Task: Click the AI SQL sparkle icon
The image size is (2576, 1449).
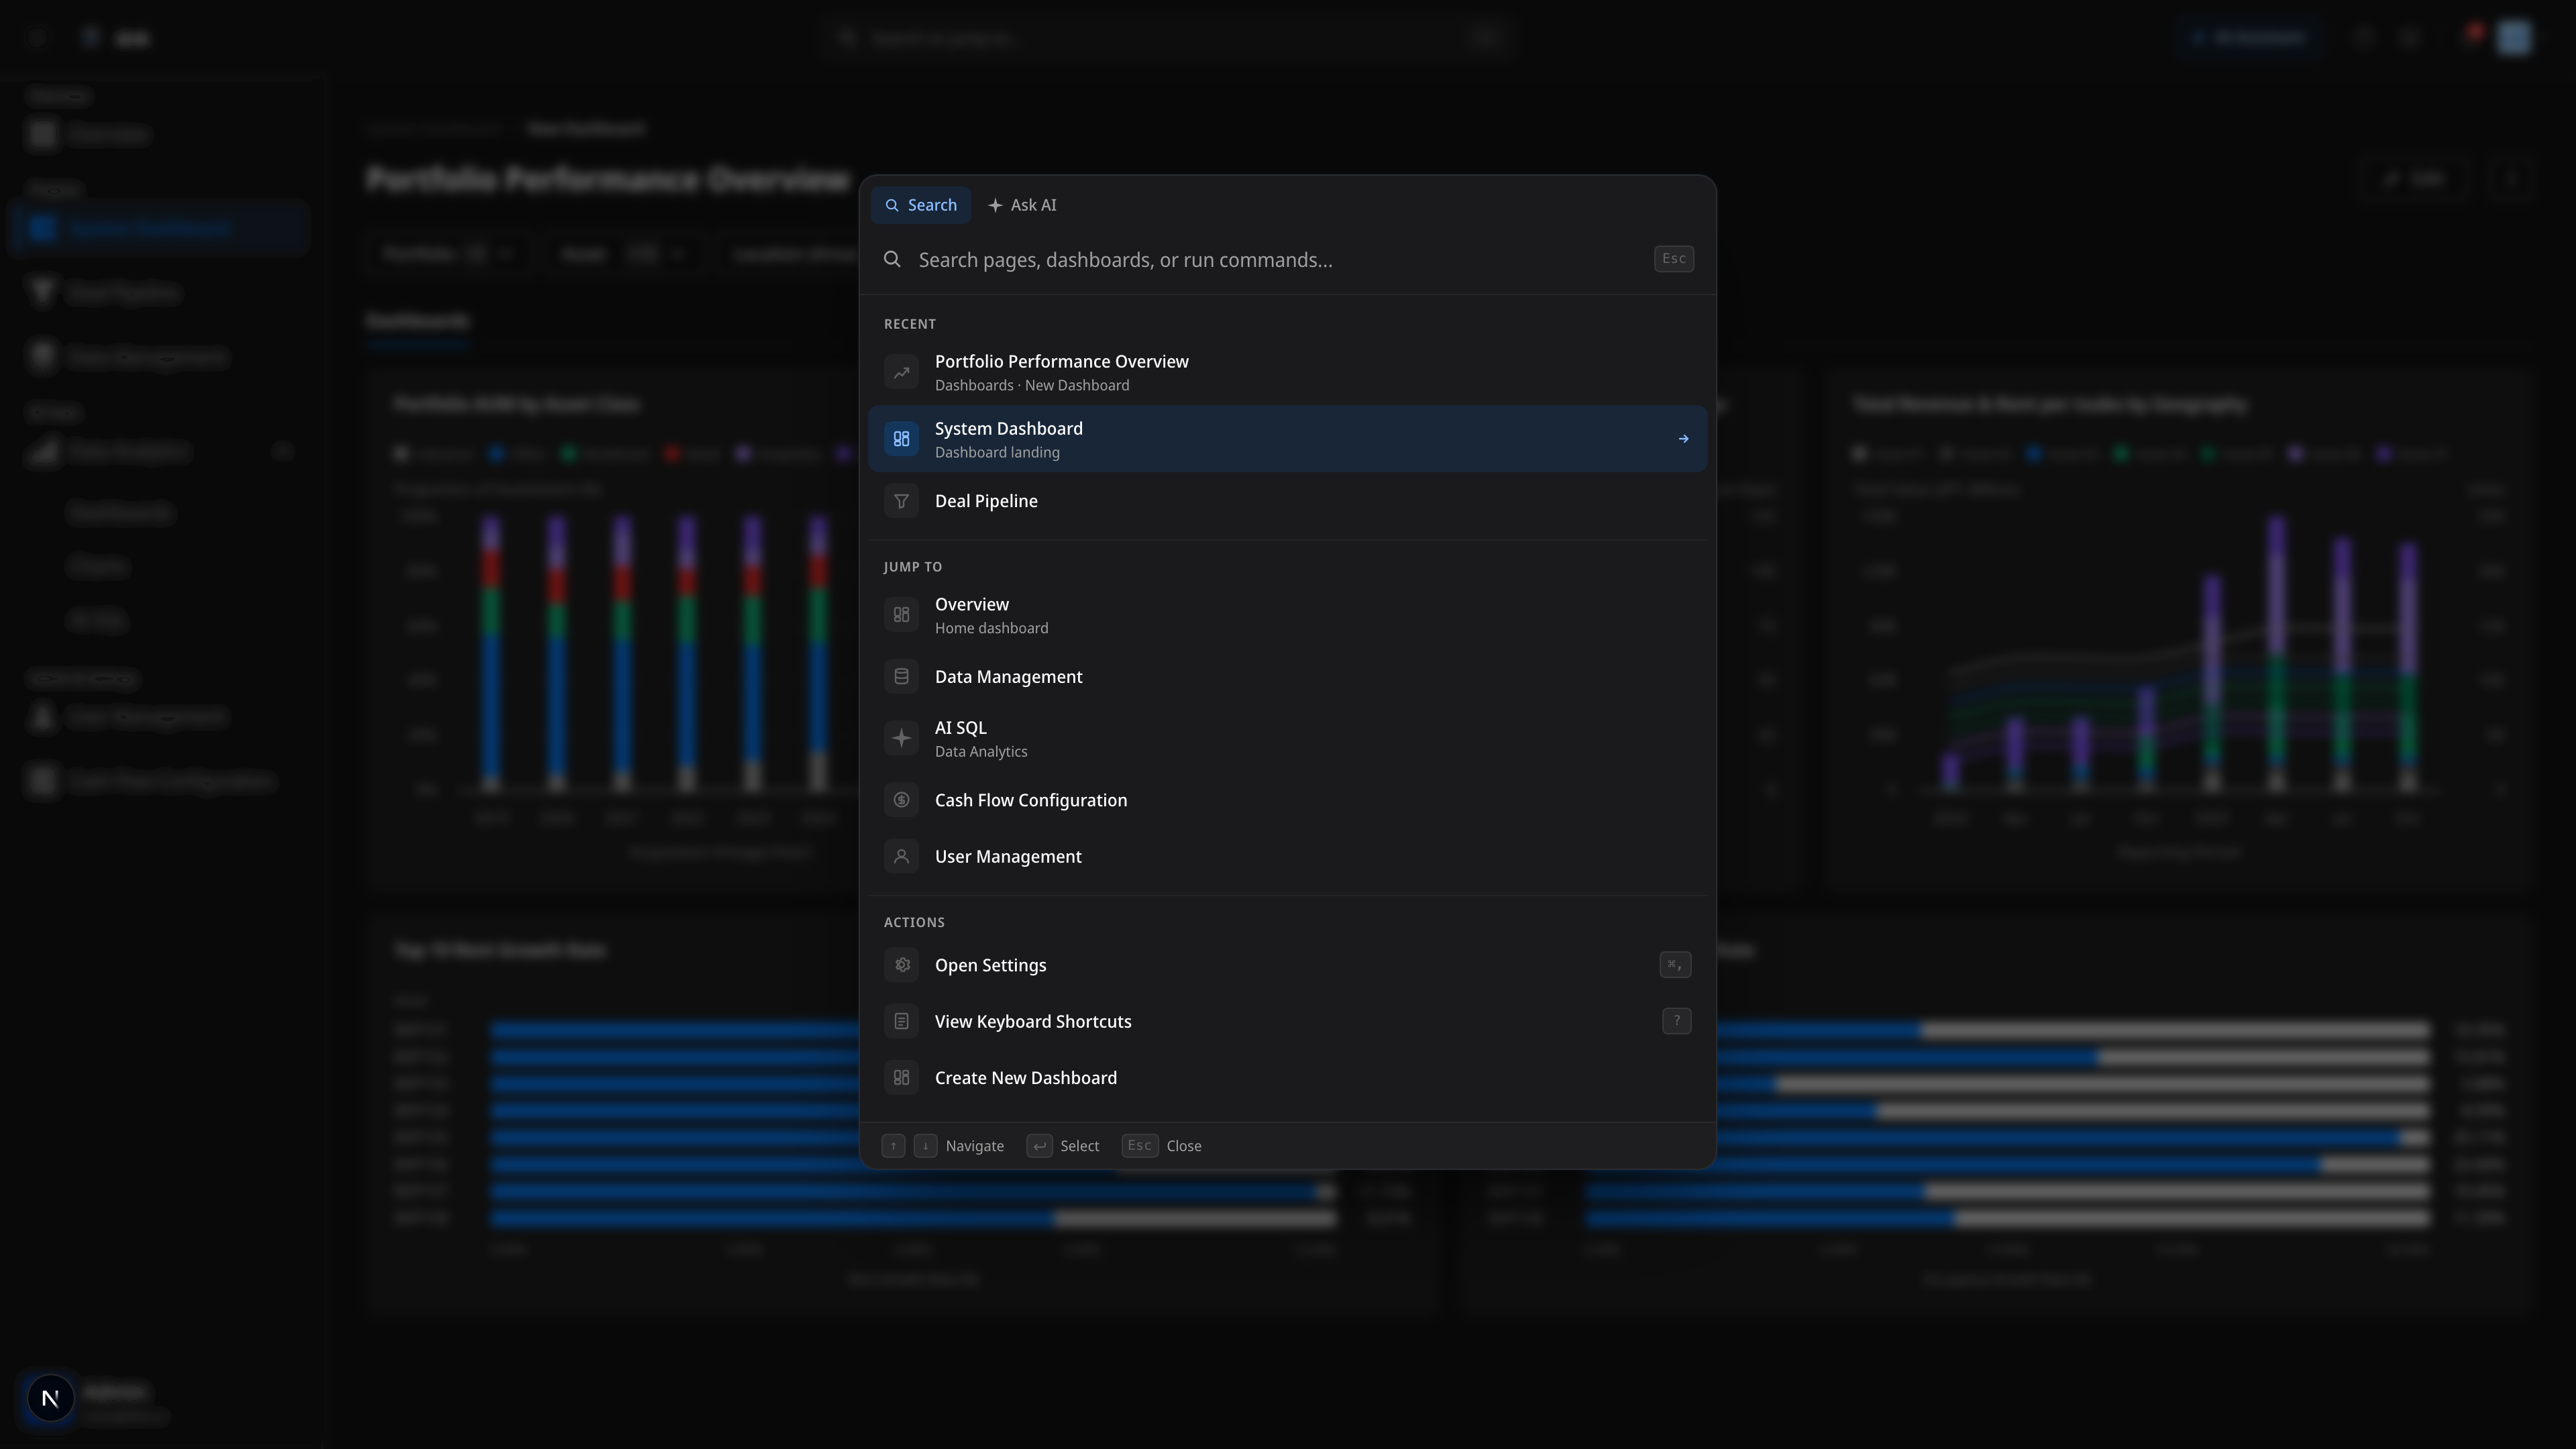Action: tap(901, 738)
